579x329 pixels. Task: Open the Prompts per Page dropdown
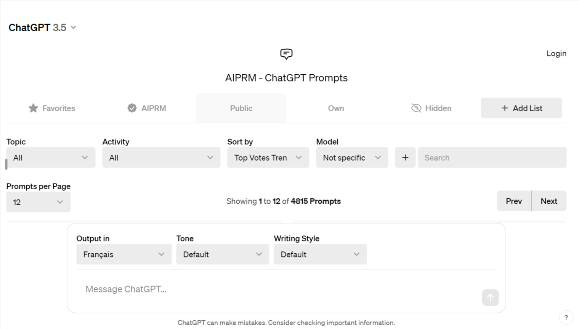coord(38,202)
